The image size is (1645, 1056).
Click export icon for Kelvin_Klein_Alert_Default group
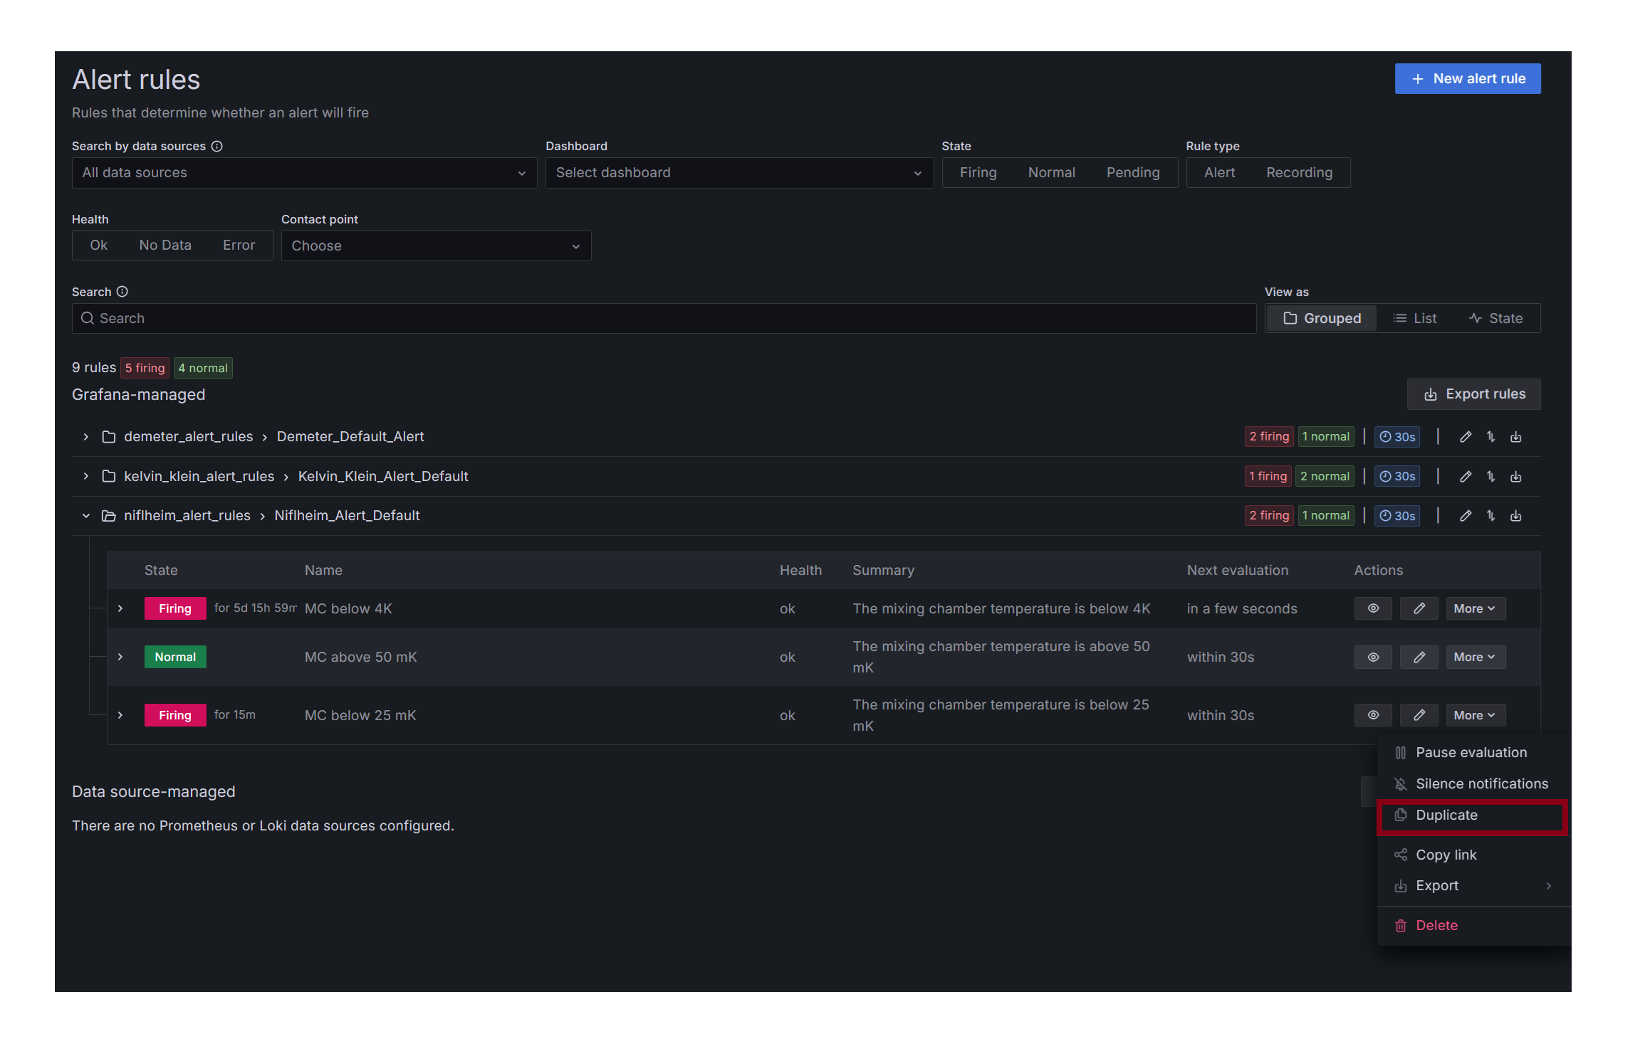(x=1515, y=477)
